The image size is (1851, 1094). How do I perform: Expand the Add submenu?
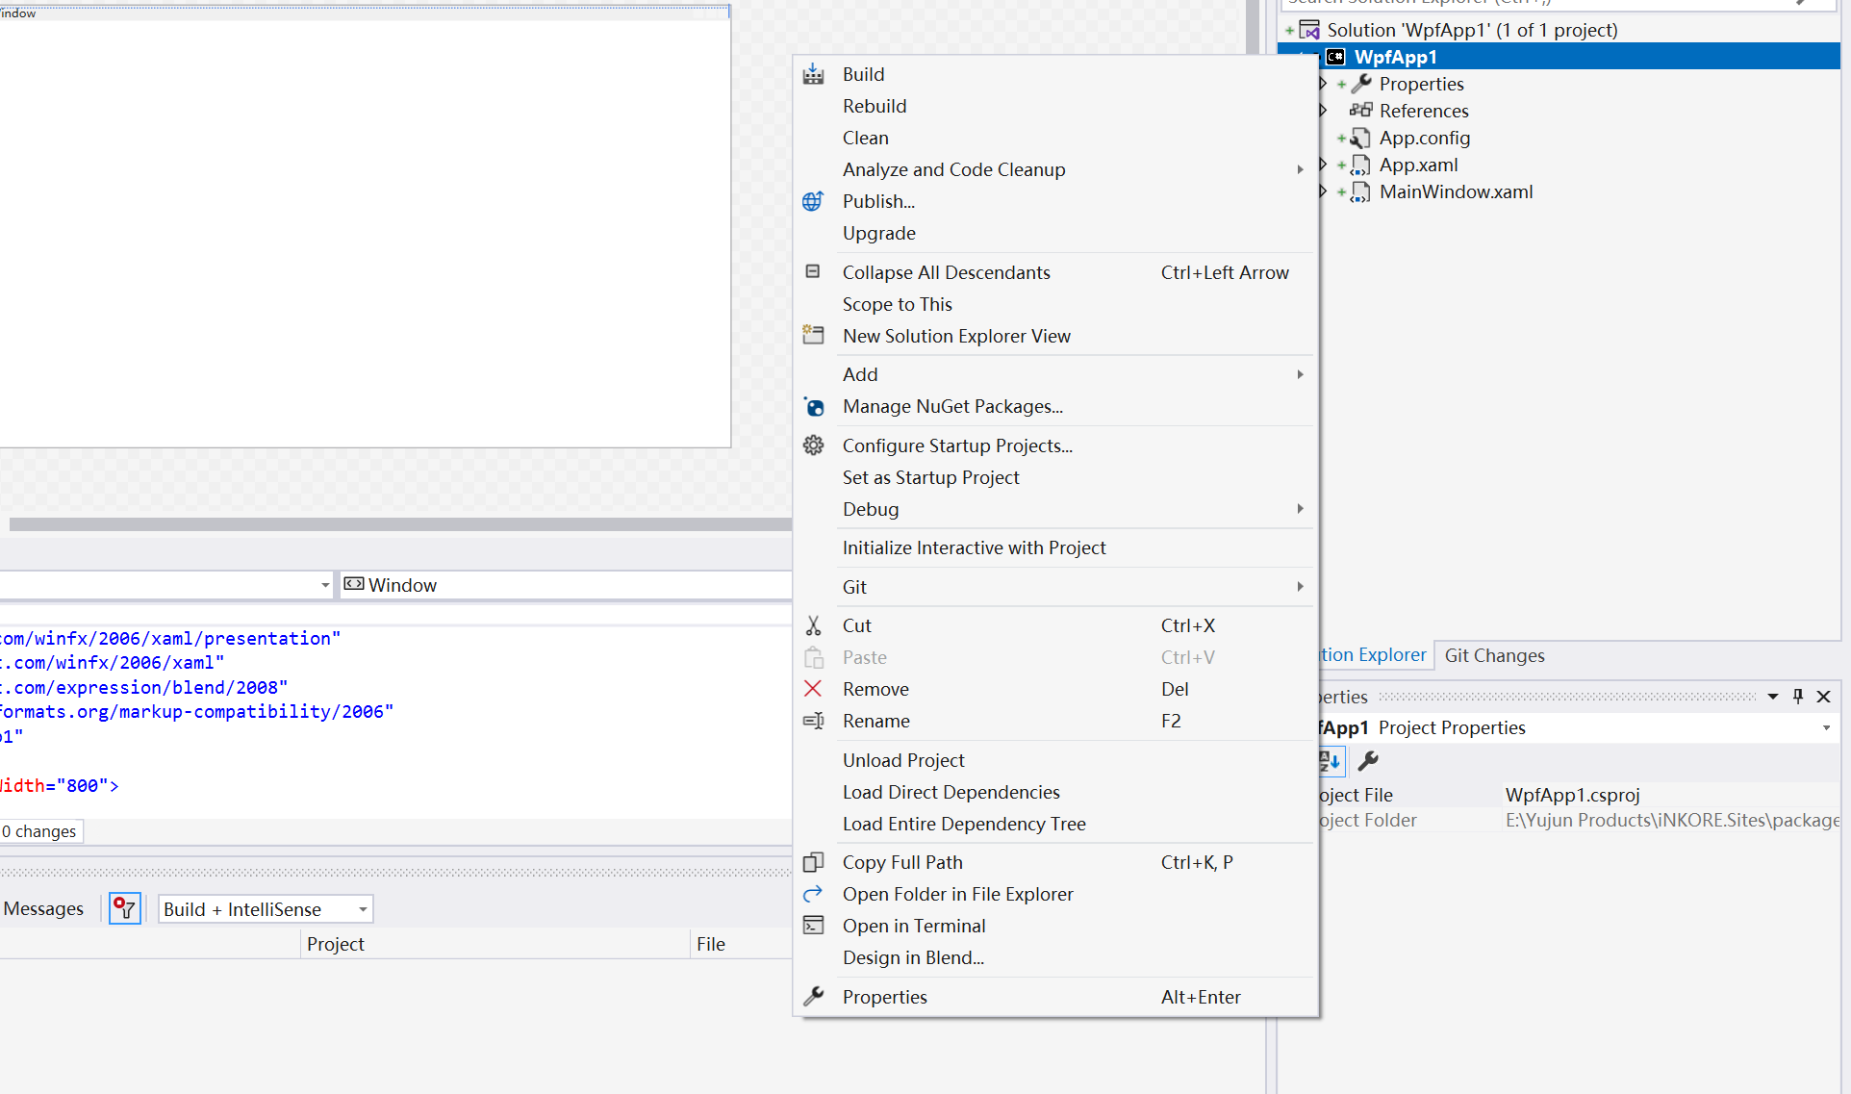(x=1300, y=374)
